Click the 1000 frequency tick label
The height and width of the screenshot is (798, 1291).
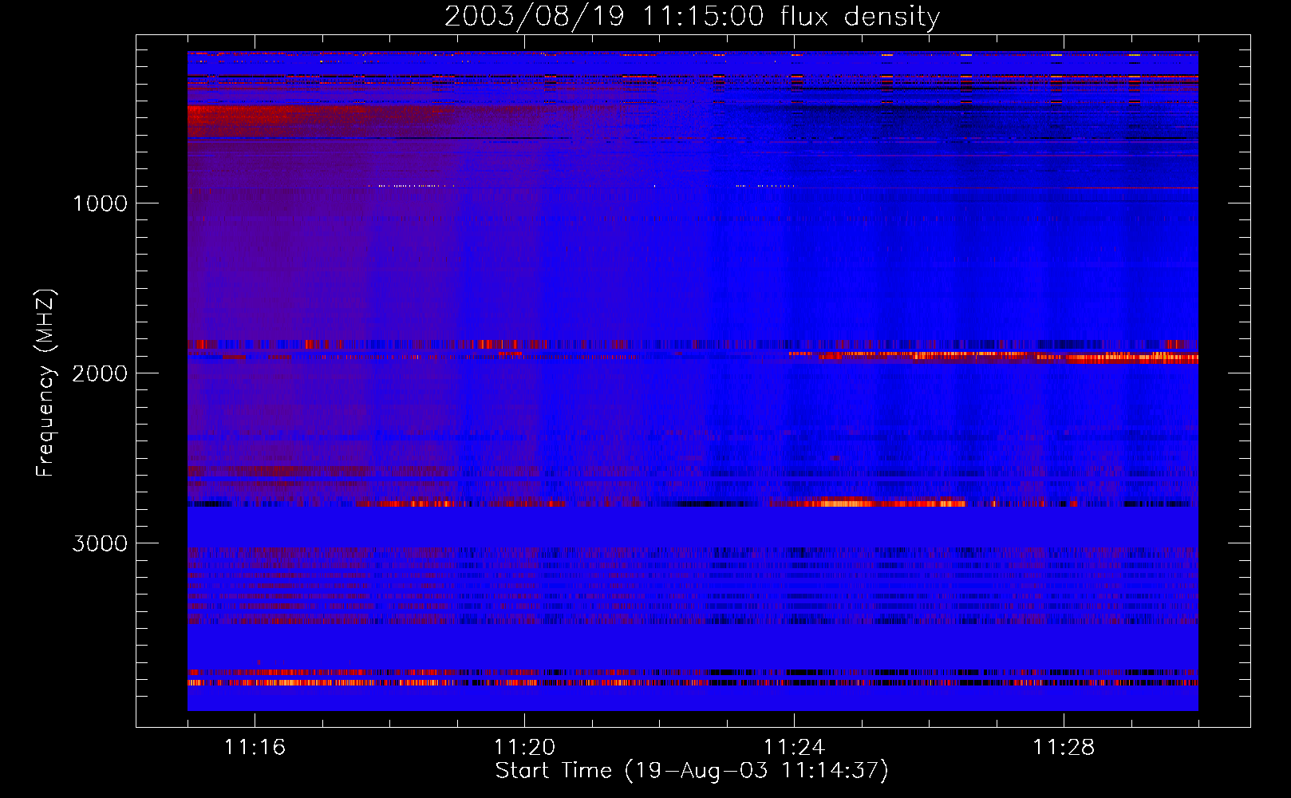(x=101, y=203)
